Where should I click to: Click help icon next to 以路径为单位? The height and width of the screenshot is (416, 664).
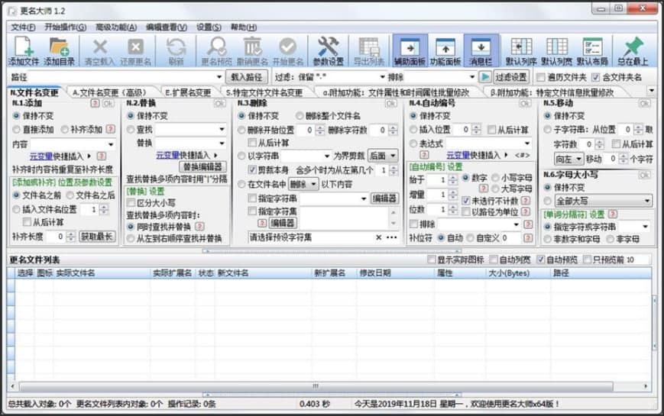[526, 211]
